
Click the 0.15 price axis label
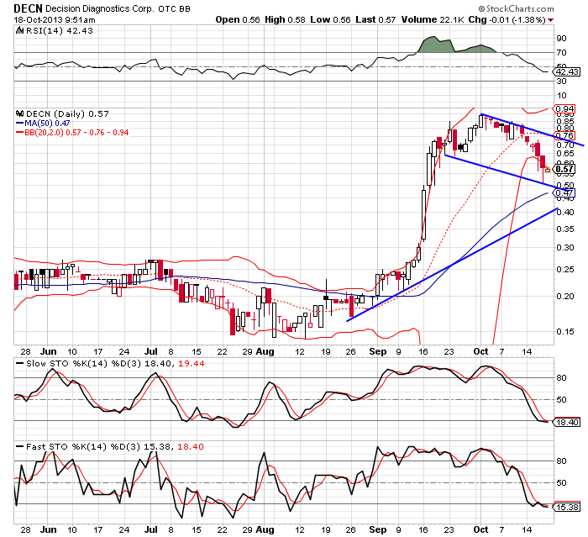[565, 331]
